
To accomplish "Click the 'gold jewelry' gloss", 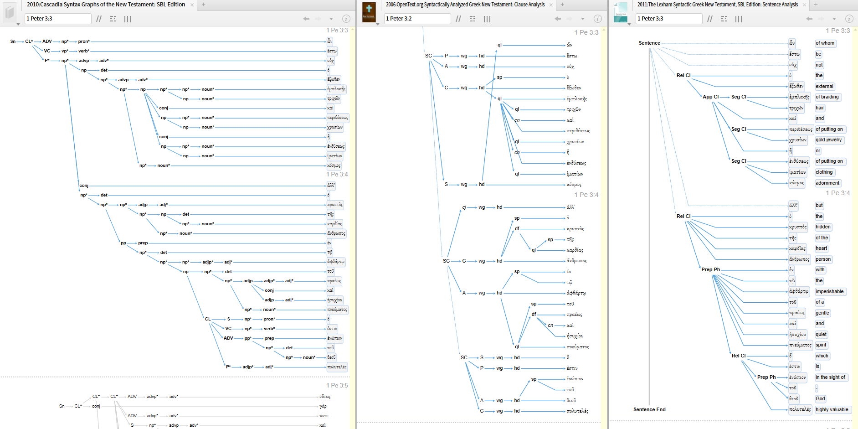I will tap(829, 140).
